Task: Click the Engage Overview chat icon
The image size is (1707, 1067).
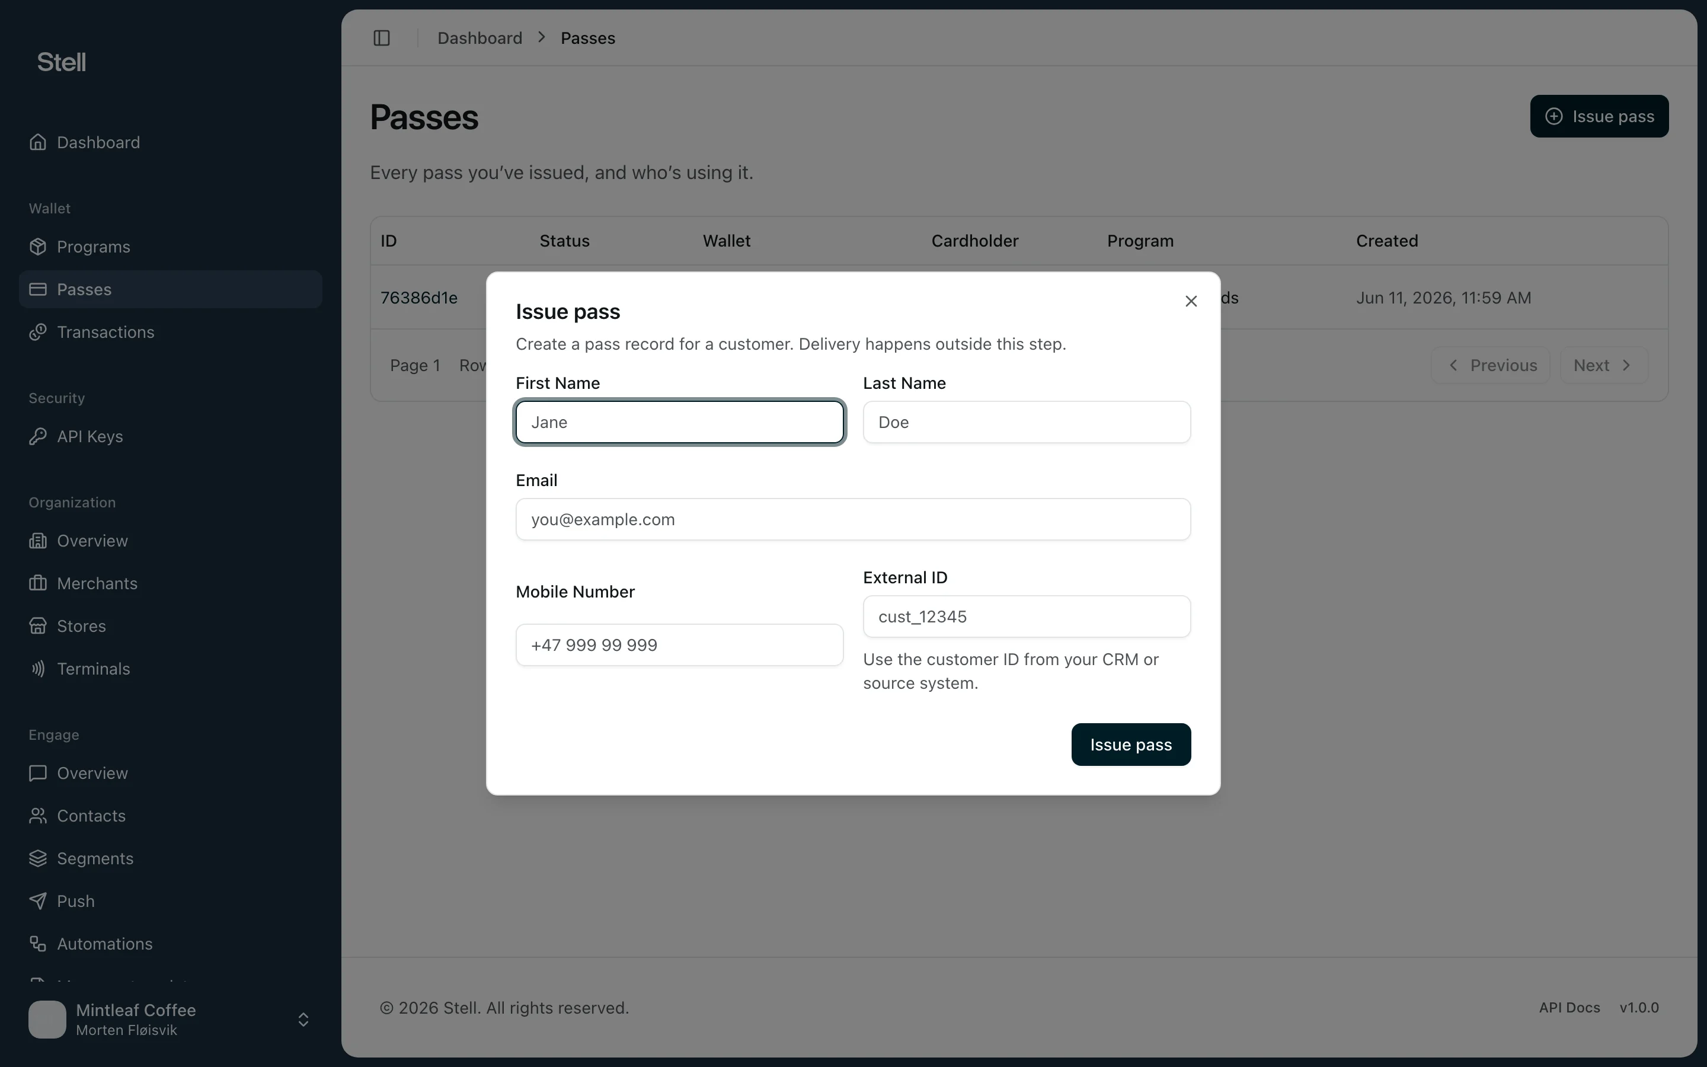Action: tap(38, 774)
